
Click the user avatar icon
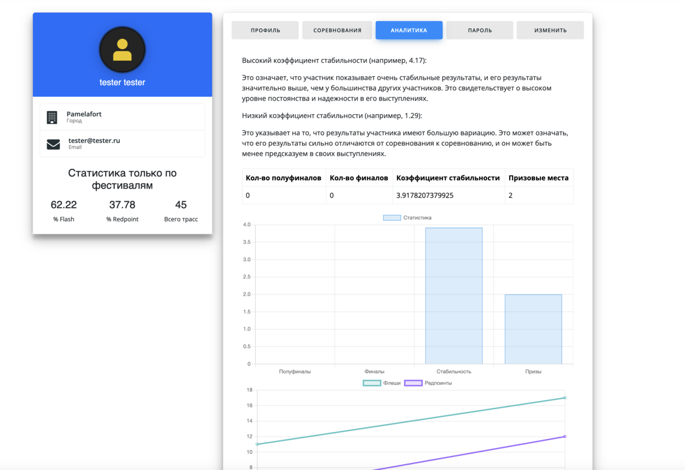[x=122, y=50]
